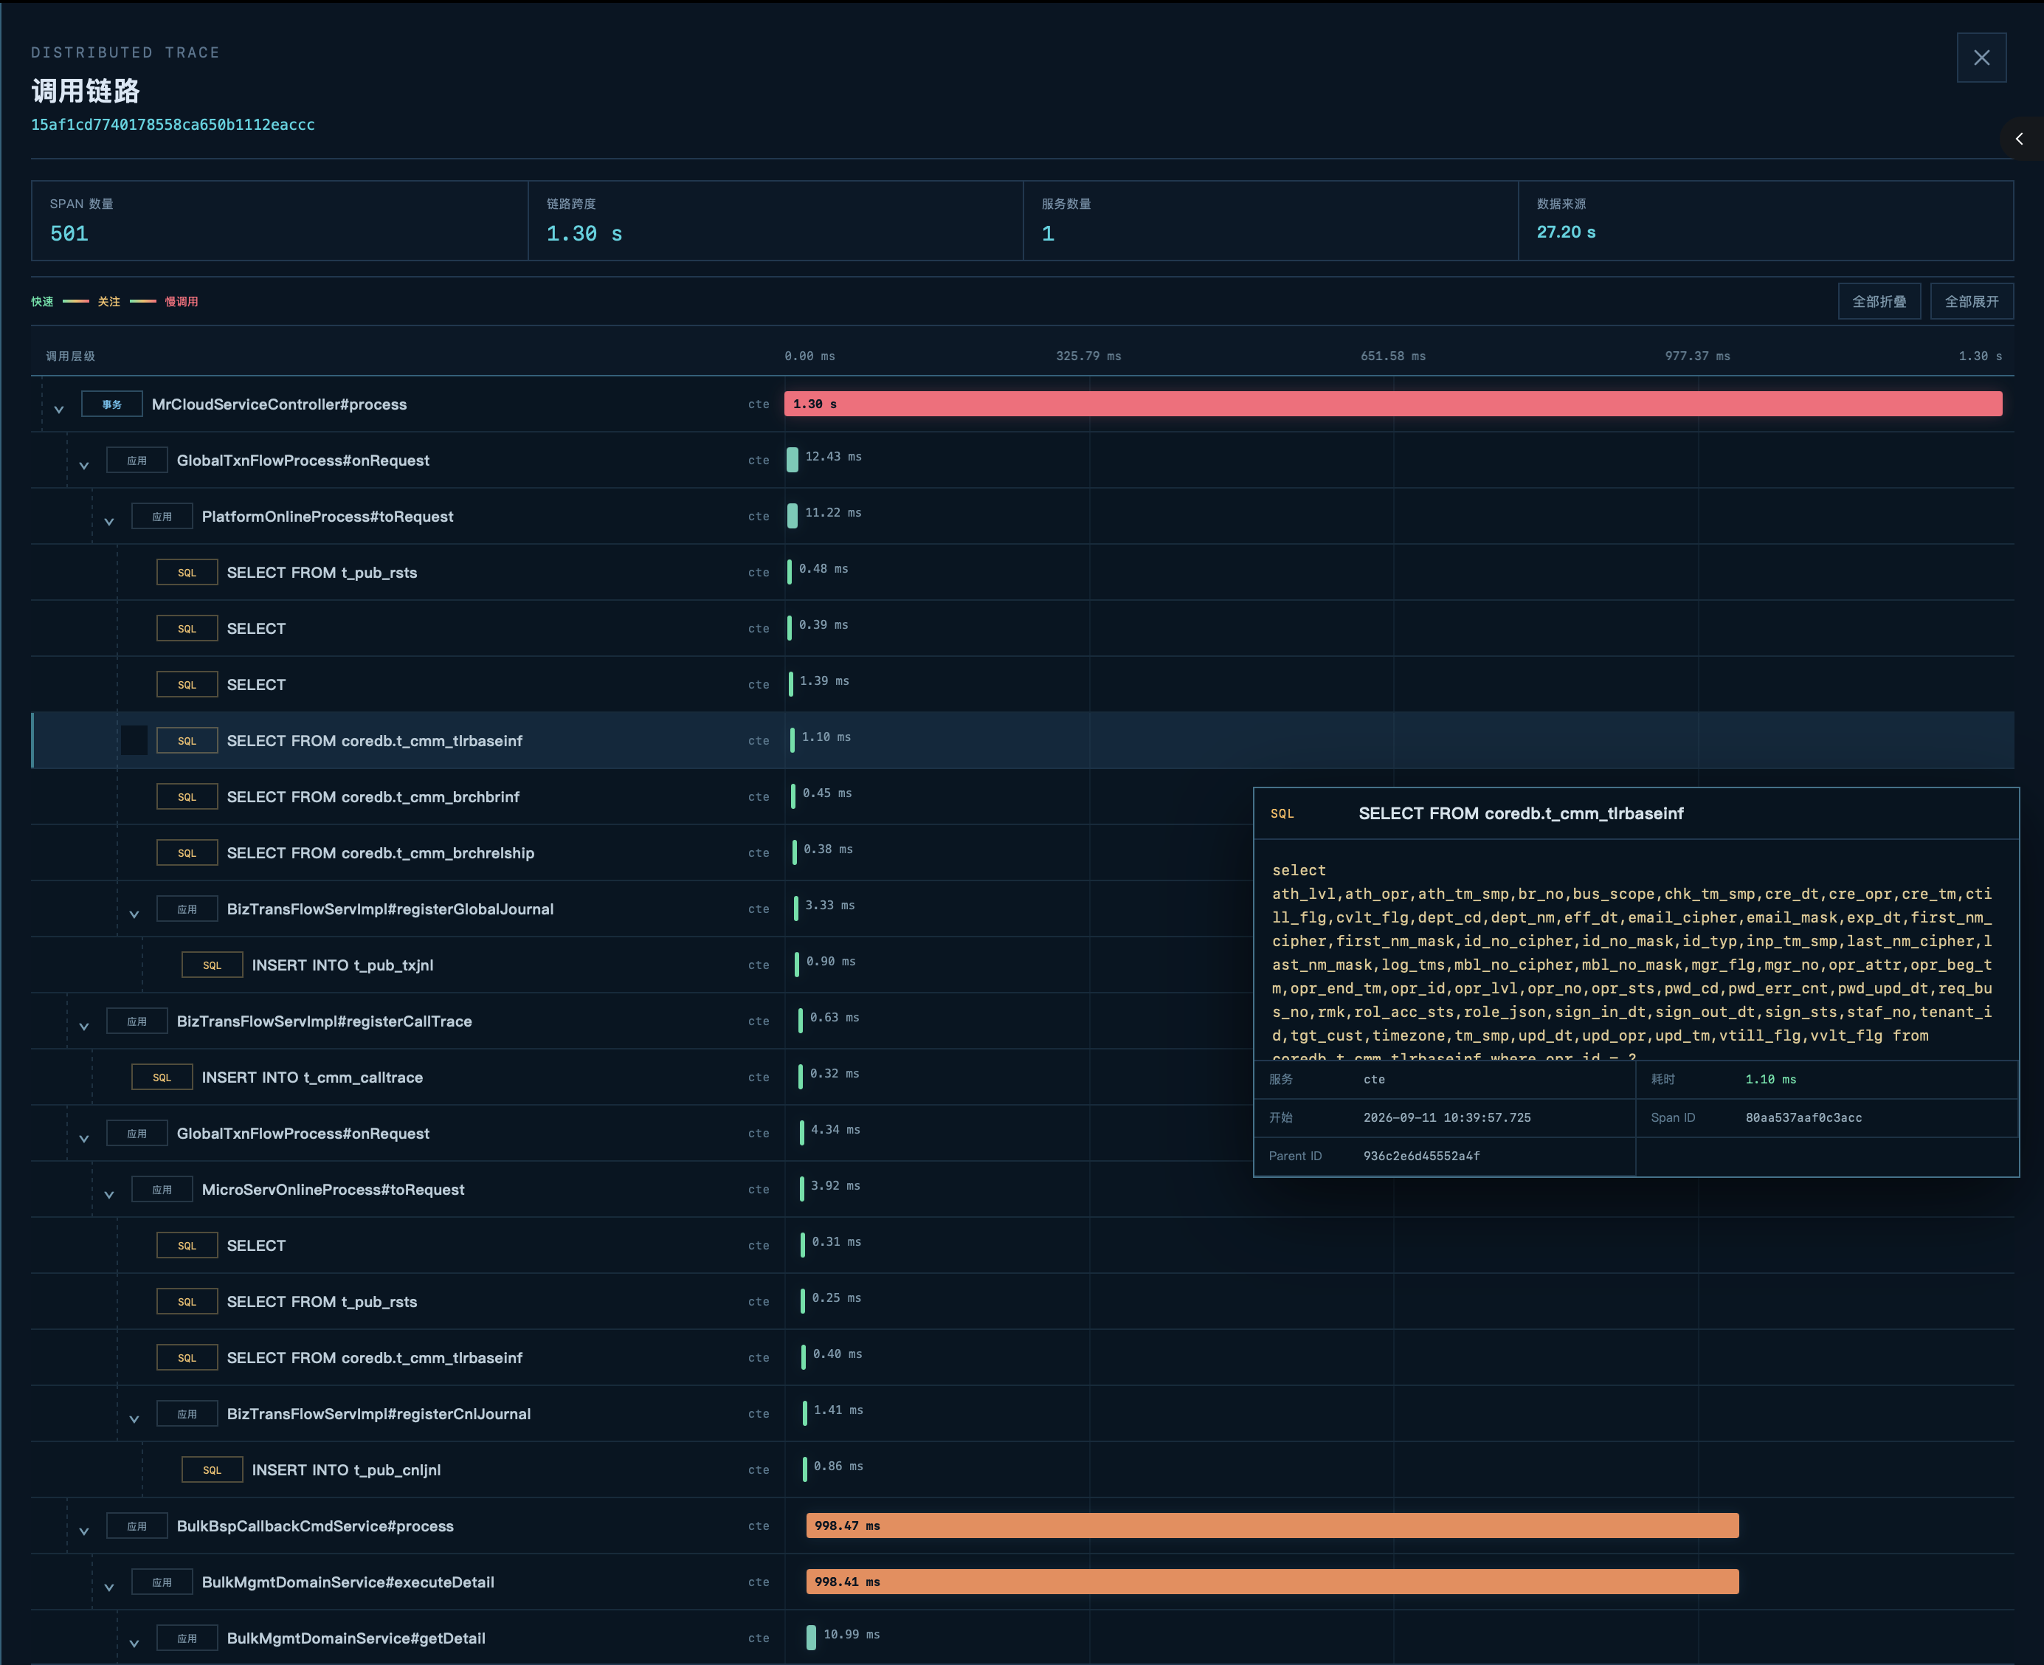Click 应用 tag of BulkBspCallbackCmdService#process
The image size is (2044, 1665).
tap(137, 1526)
